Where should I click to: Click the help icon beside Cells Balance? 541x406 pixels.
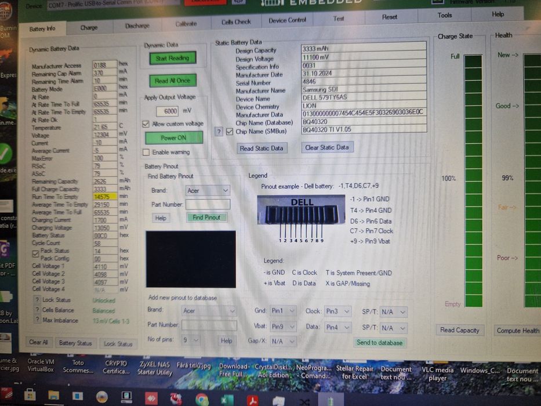point(37,310)
